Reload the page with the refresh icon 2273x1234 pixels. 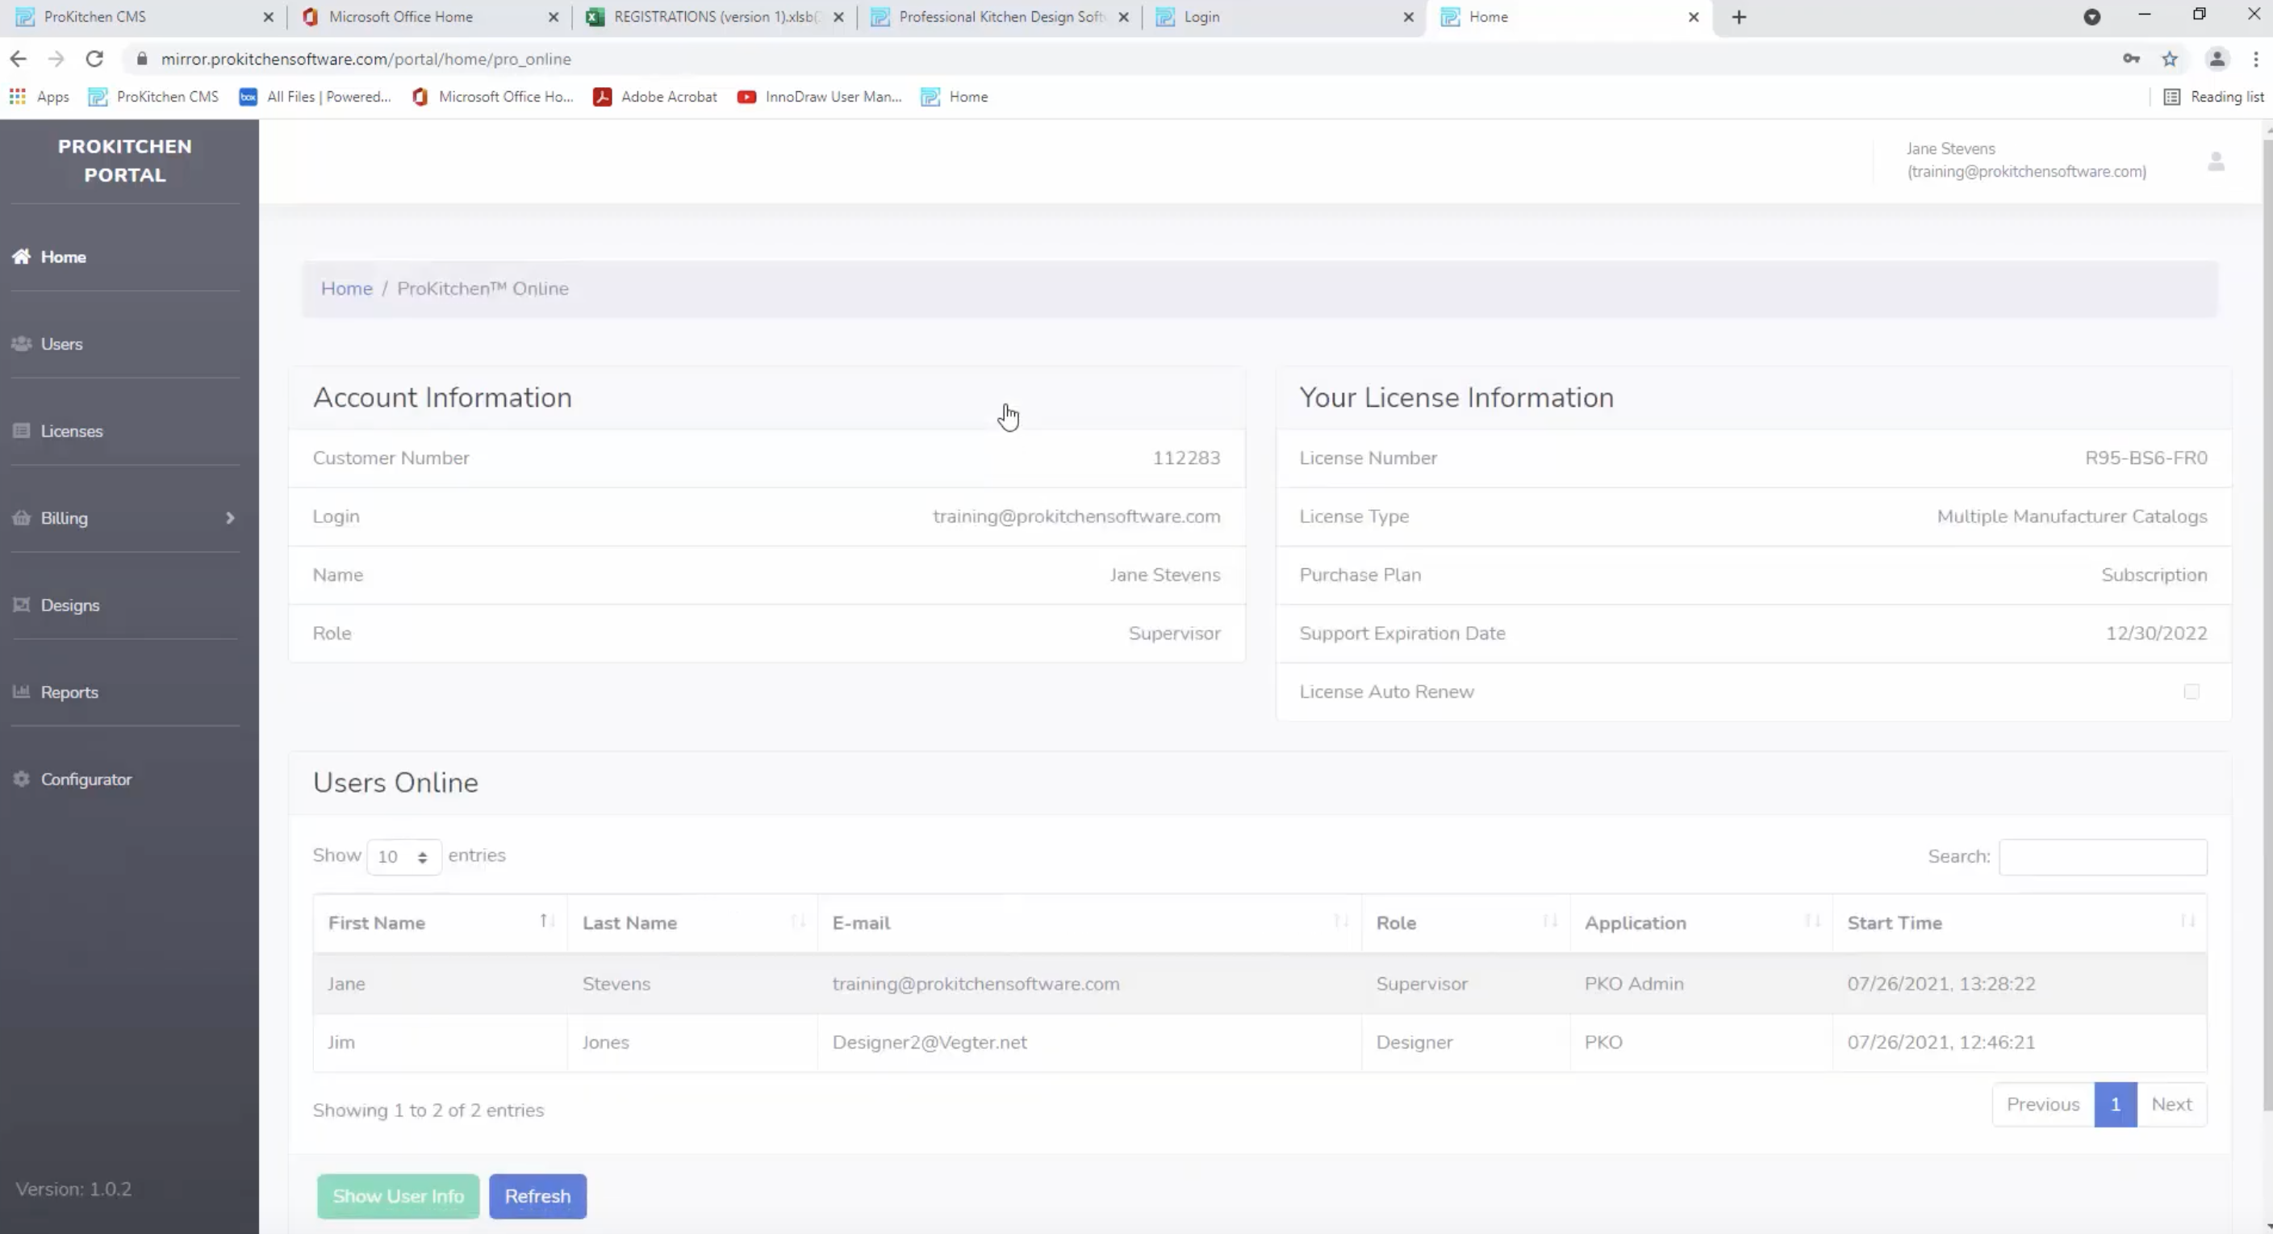tap(94, 59)
